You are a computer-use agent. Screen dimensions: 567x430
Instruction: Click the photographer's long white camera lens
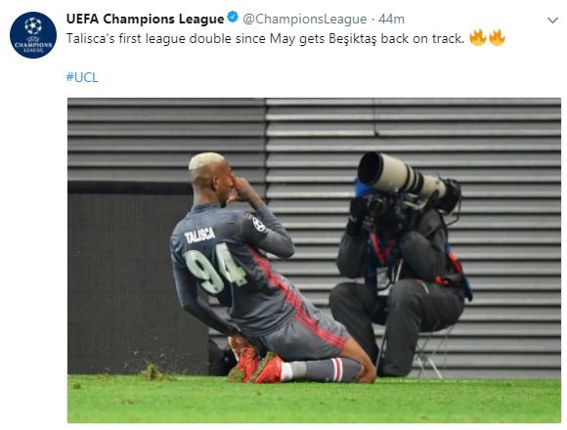point(402,175)
